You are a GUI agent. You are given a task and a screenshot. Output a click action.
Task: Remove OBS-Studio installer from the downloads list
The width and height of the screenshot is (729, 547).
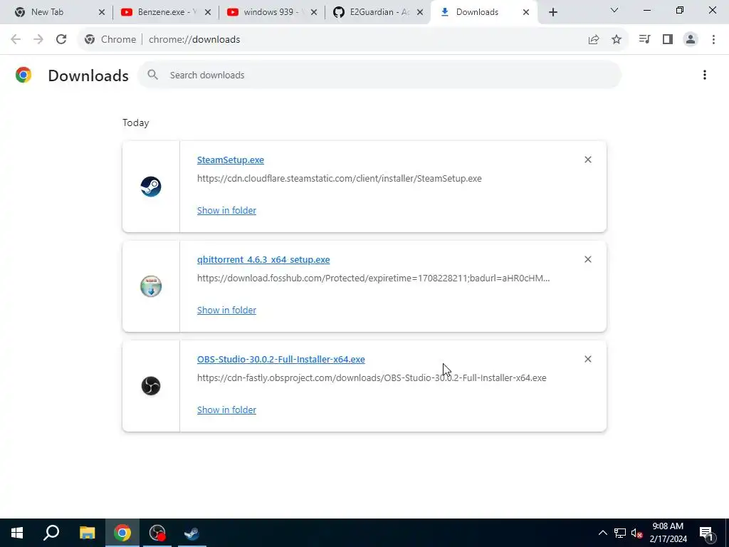coord(587,359)
